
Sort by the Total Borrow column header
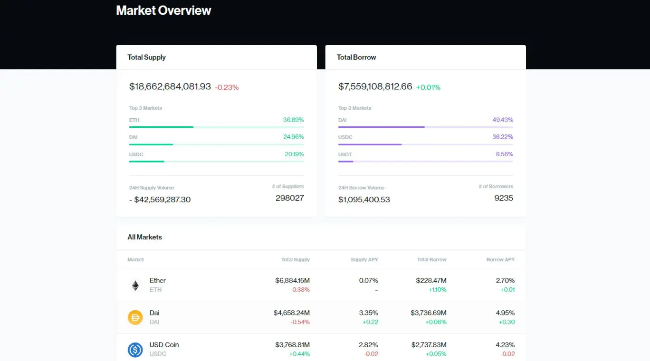432,260
